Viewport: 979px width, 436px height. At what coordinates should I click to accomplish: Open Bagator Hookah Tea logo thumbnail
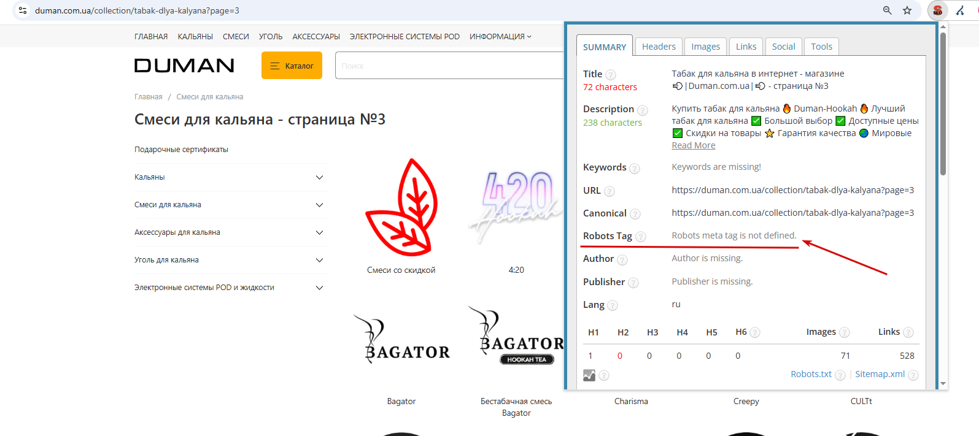pos(516,335)
